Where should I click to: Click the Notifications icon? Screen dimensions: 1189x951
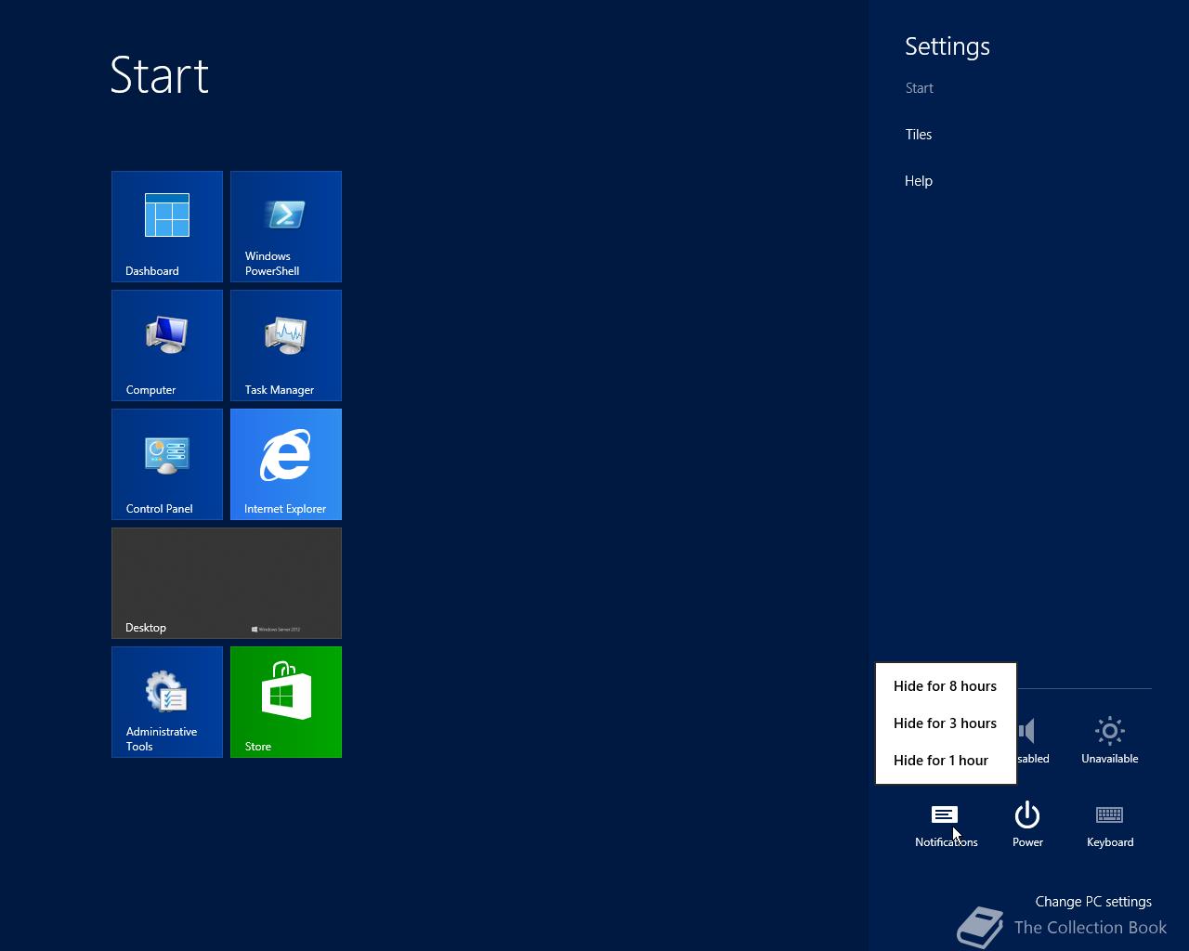click(945, 814)
